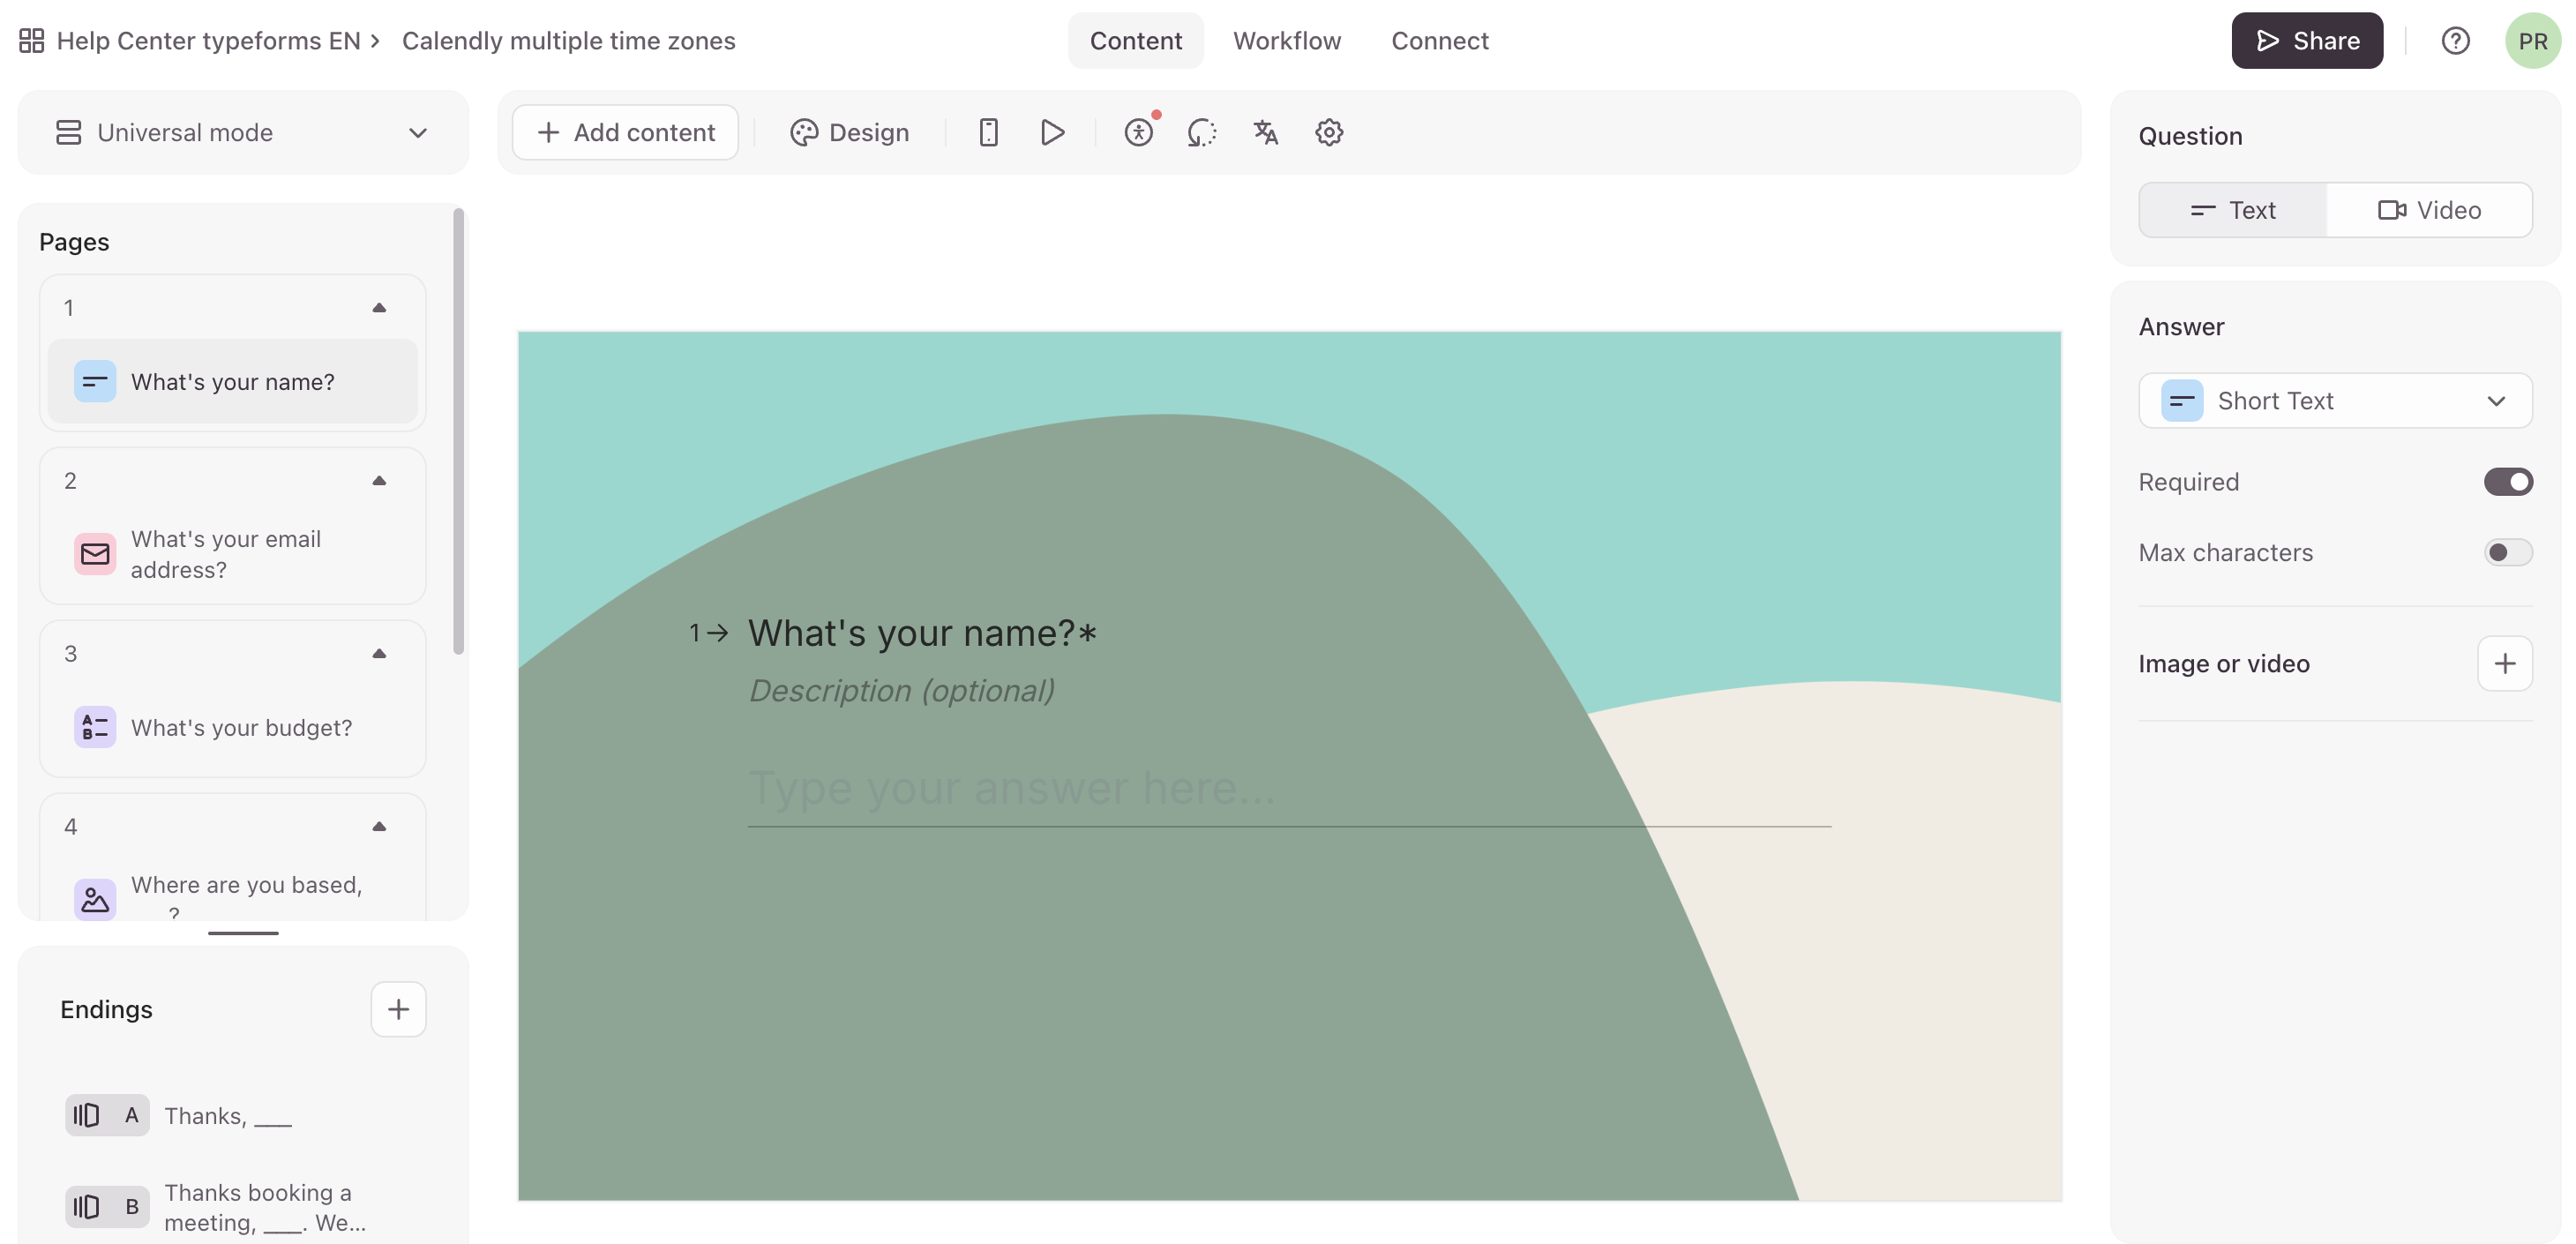Click the mobile preview phone icon
The image size is (2576, 1244).
pos(988,132)
